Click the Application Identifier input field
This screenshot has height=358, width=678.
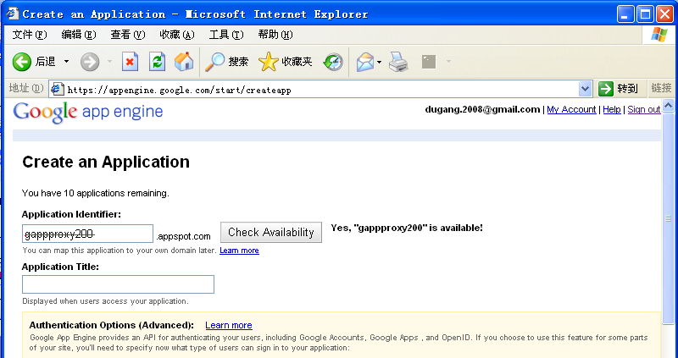(x=88, y=234)
